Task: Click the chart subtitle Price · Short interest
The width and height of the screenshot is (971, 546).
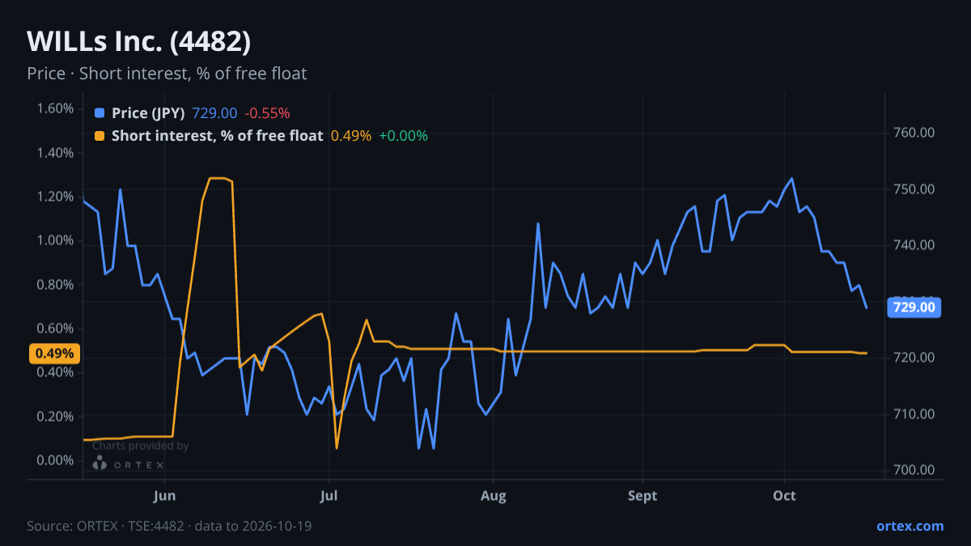Action: [167, 74]
